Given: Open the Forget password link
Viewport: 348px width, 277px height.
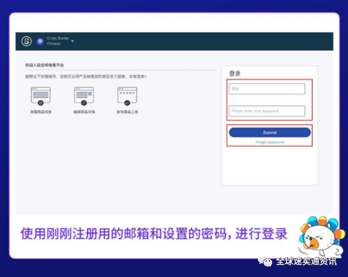Looking at the screenshot, I should [270, 142].
